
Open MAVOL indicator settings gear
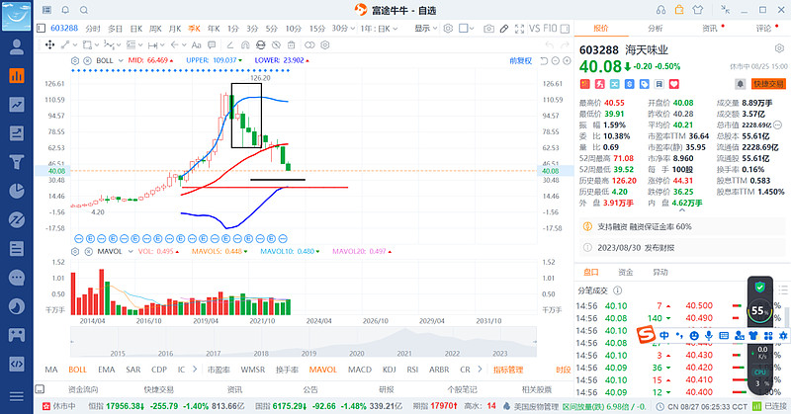(75, 251)
